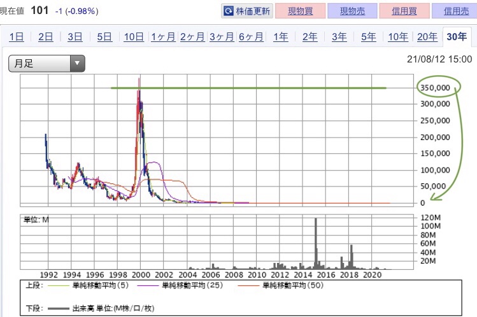Click the 200,000 price axis label
This screenshot has height=317, width=477.
click(x=435, y=137)
